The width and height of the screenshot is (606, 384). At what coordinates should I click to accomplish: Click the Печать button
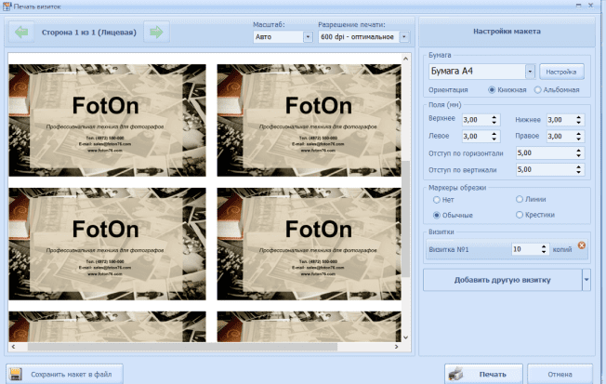point(483,374)
